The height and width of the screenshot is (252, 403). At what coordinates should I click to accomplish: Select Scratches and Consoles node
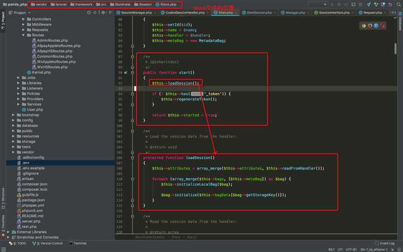[x=35, y=237]
